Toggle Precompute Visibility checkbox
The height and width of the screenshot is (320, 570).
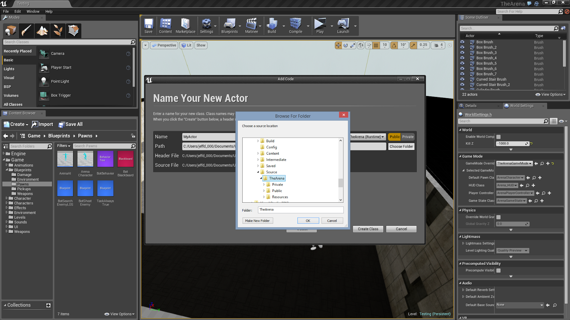[498, 271]
